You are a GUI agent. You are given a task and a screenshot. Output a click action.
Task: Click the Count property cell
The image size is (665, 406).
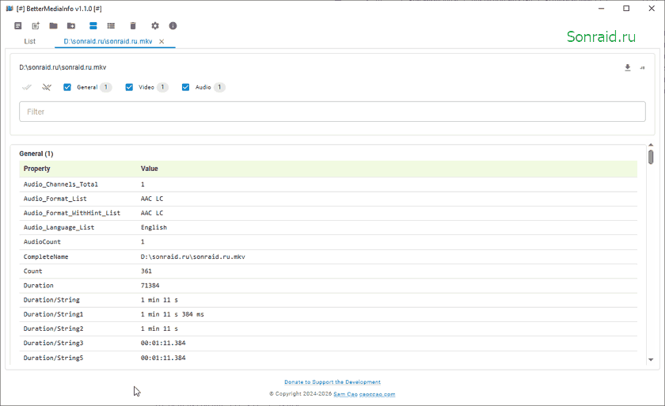point(32,271)
